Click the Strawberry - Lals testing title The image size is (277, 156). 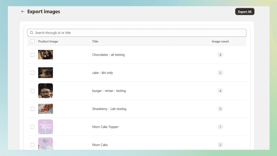109,109
